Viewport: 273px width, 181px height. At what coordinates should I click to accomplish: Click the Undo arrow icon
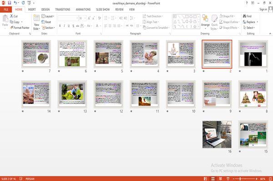[15, 3]
